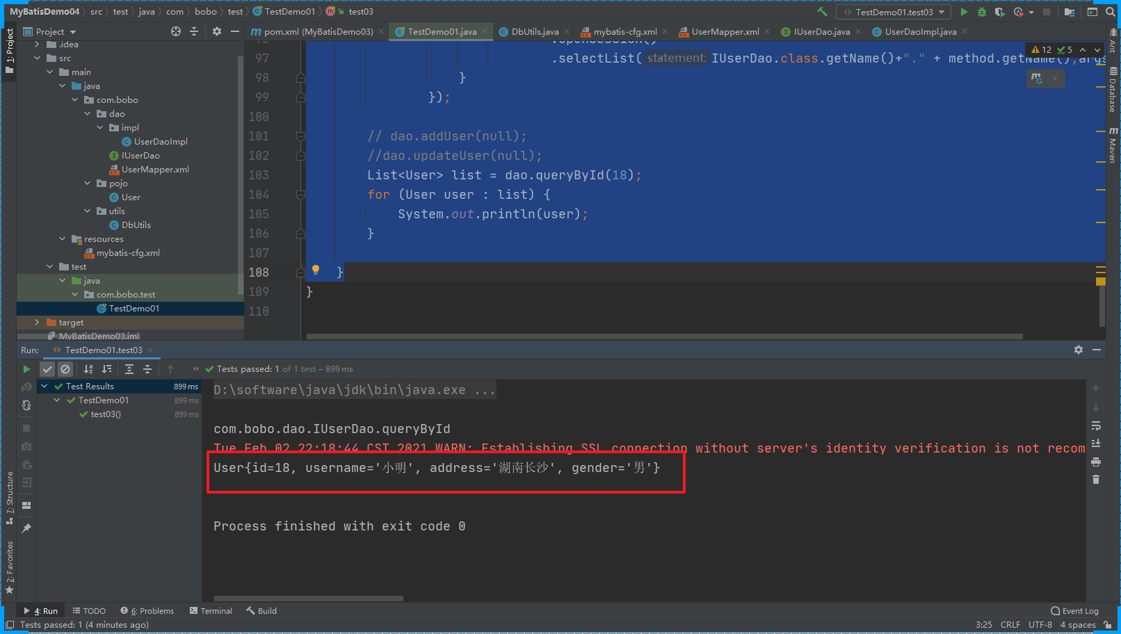This screenshot has width=1121, height=634.
Task: Run with Coverage using the shield icon
Action: click(x=999, y=12)
